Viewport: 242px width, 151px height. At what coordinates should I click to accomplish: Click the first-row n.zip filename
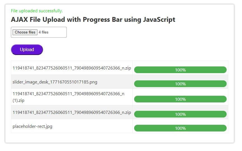coord(72,68)
